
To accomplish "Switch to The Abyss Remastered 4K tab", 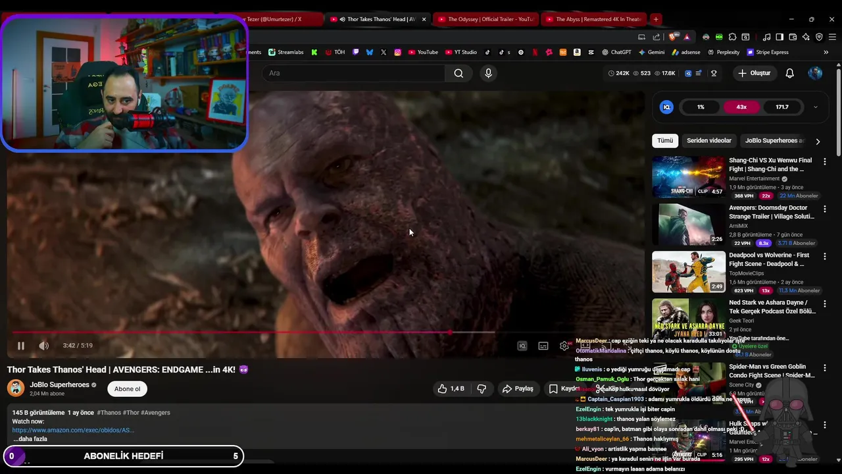I will pos(593,19).
